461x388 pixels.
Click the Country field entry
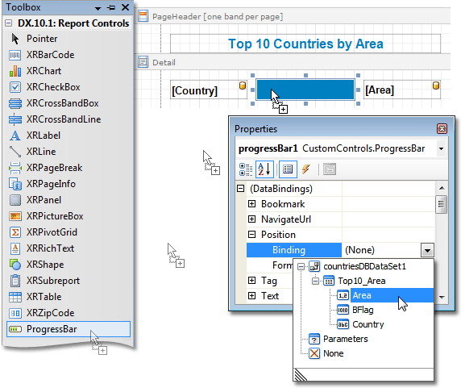point(368,324)
